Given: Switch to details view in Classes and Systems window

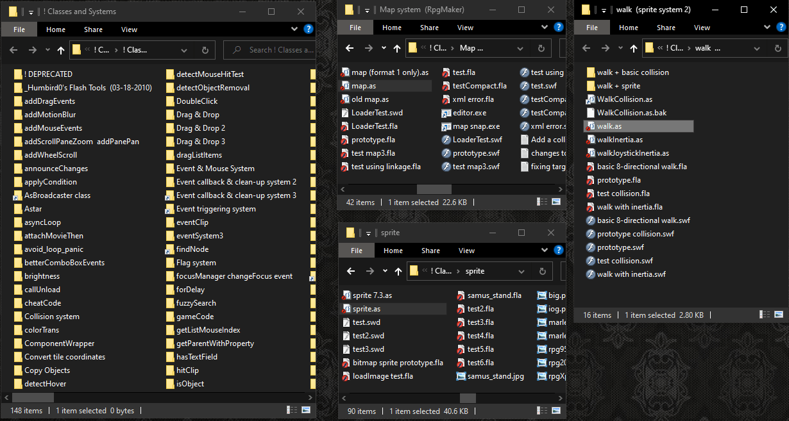Looking at the screenshot, I should point(294,411).
